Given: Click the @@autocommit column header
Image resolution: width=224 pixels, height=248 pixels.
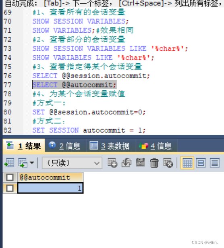Looking at the screenshot, I should click(50, 177).
